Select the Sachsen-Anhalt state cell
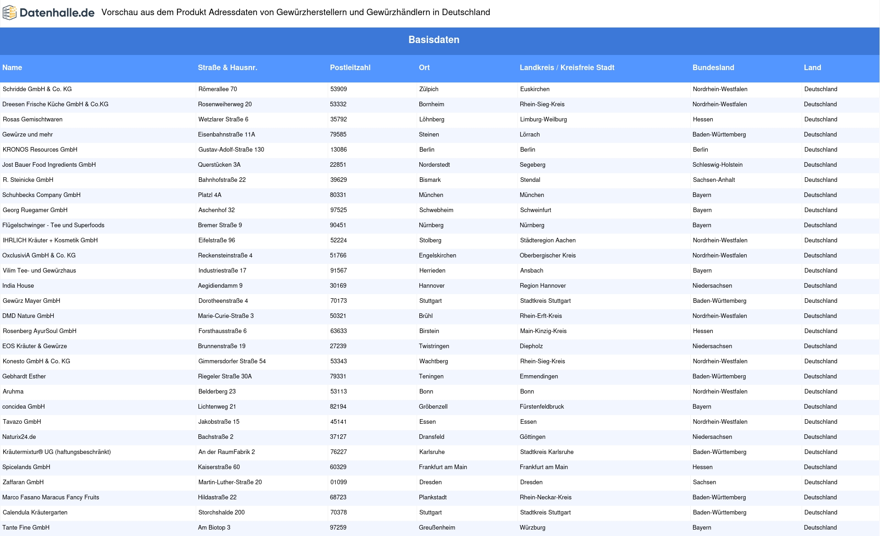 click(714, 180)
